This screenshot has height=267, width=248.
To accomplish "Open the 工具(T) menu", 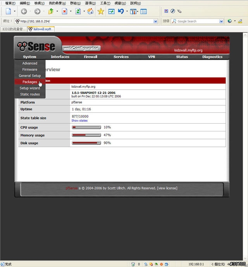I will (x=105, y=3).
